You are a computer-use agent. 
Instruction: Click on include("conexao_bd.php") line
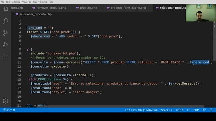tap(55, 53)
